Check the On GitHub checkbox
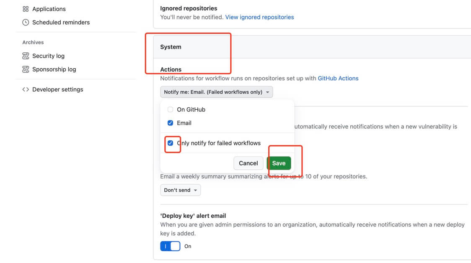The width and height of the screenshot is (471, 263). click(170, 109)
